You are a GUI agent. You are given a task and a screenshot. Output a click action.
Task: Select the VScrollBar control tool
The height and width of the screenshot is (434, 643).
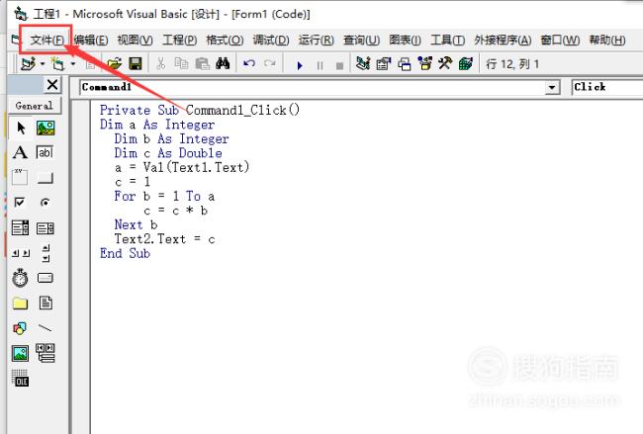point(46,253)
